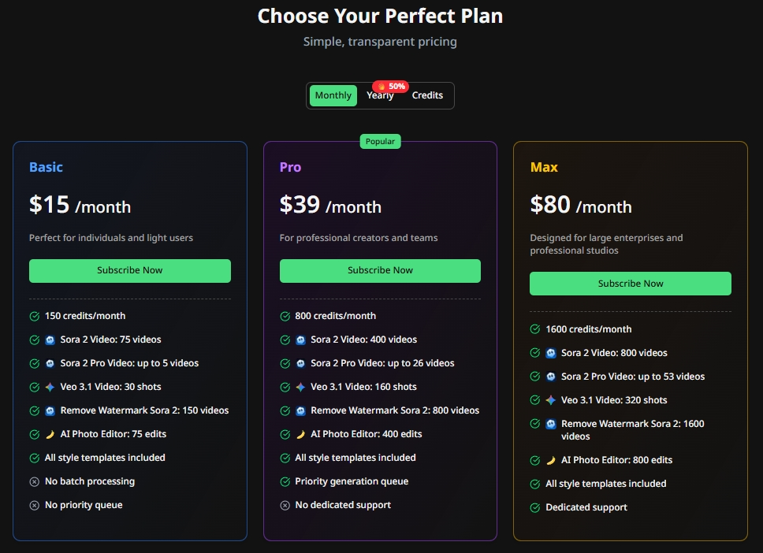
Task: Open the Credits pricing tab
Action: point(427,95)
